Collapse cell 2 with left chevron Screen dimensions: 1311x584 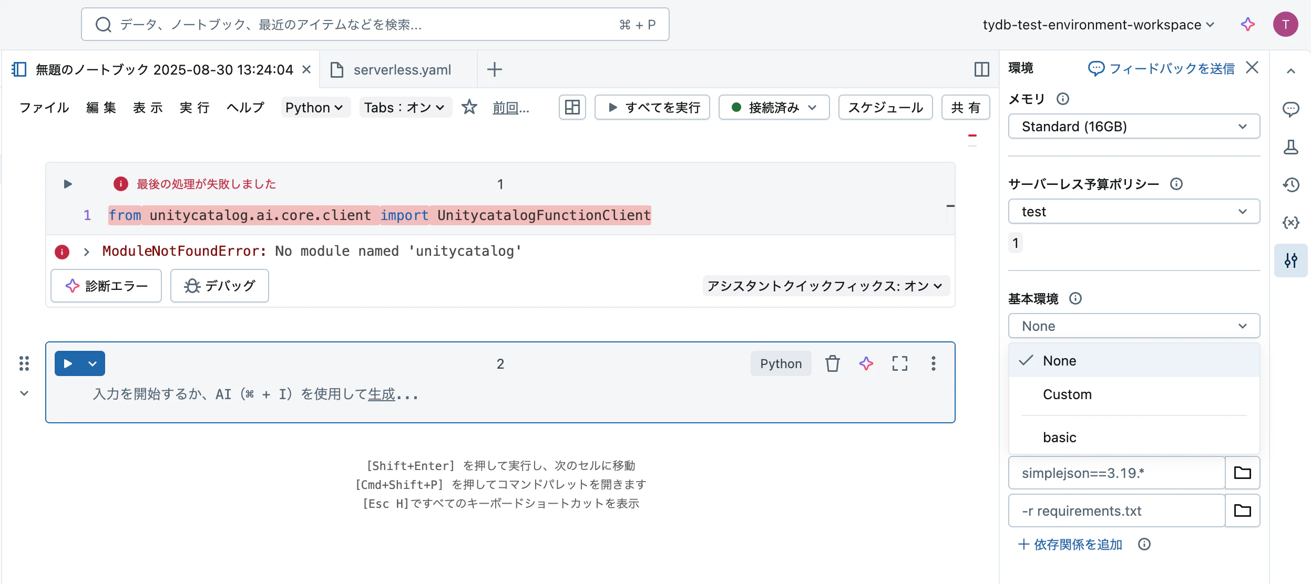tap(24, 393)
